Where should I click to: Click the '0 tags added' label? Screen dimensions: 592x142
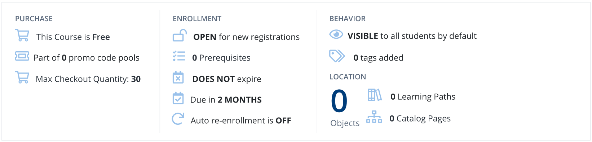click(x=379, y=58)
